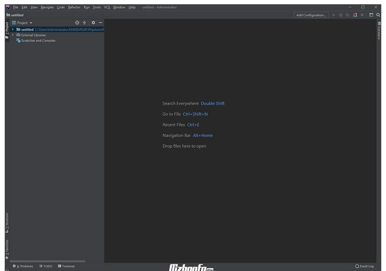Click the Double Shift shortcut text

click(212, 104)
